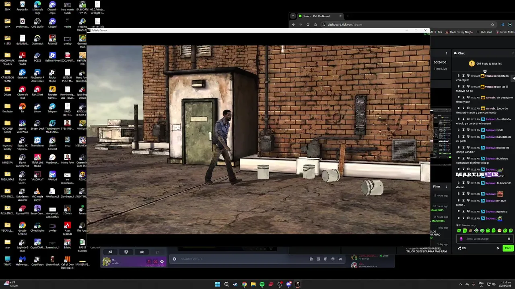Launch TikTok LIVE Studio from the desktop
Screen dimensions: 515x289
(x=37, y=161)
